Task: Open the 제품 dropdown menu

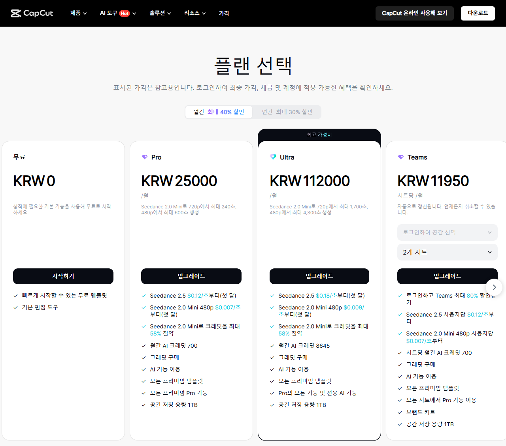Action: (x=78, y=13)
